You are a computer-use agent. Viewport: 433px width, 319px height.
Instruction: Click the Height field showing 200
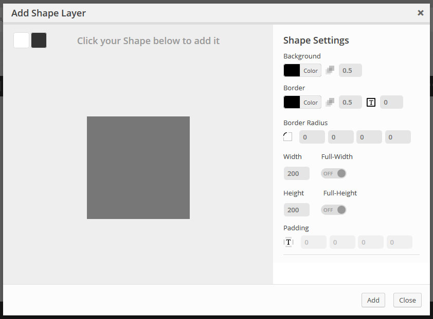[x=296, y=210]
